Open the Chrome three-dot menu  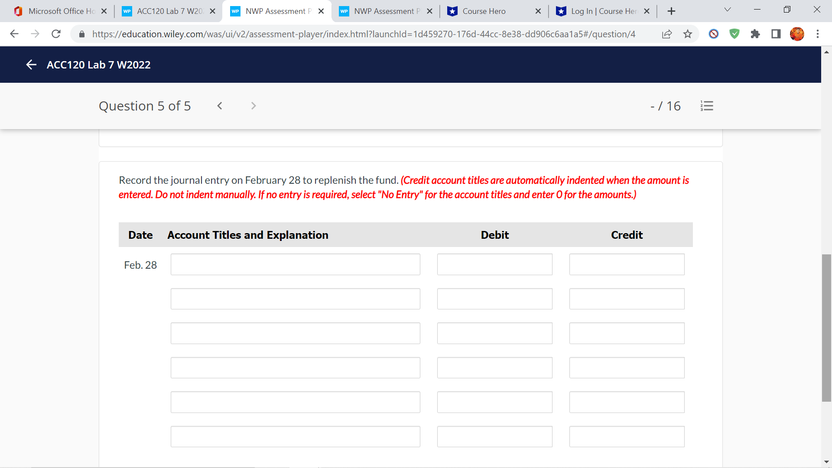[818, 34]
